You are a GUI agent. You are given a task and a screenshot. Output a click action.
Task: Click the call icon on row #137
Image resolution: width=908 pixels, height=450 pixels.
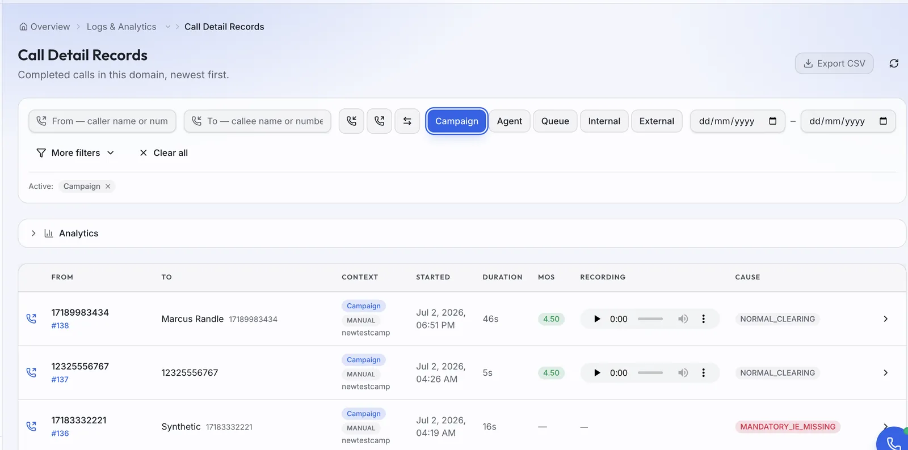(31, 373)
